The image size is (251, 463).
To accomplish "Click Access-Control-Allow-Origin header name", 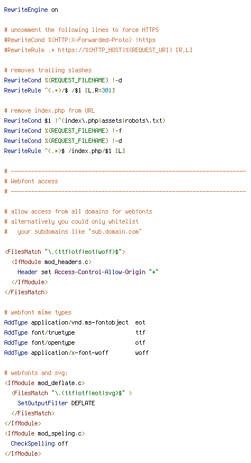I will pyautogui.click(x=100, y=272).
